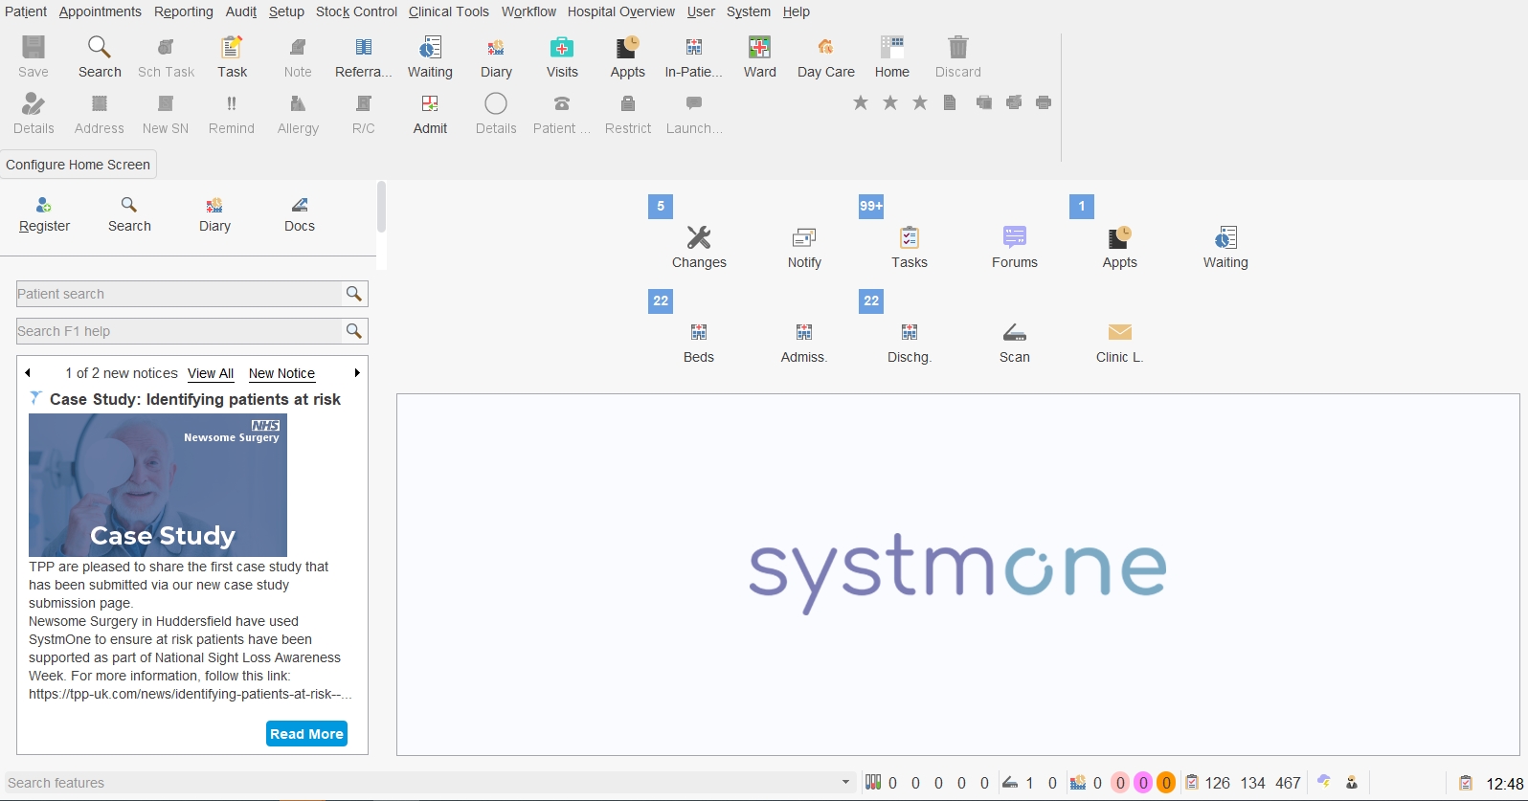1528x801 pixels.
Task: Click the Read More button
Action: click(x=306, y=734)
